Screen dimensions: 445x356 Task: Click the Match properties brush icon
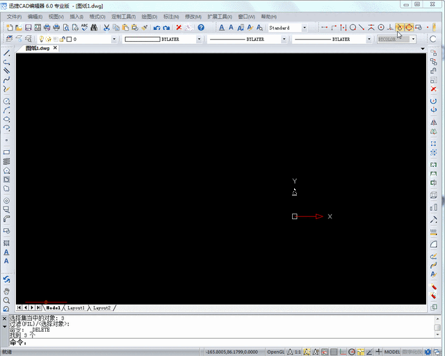[x=145, y=28]
